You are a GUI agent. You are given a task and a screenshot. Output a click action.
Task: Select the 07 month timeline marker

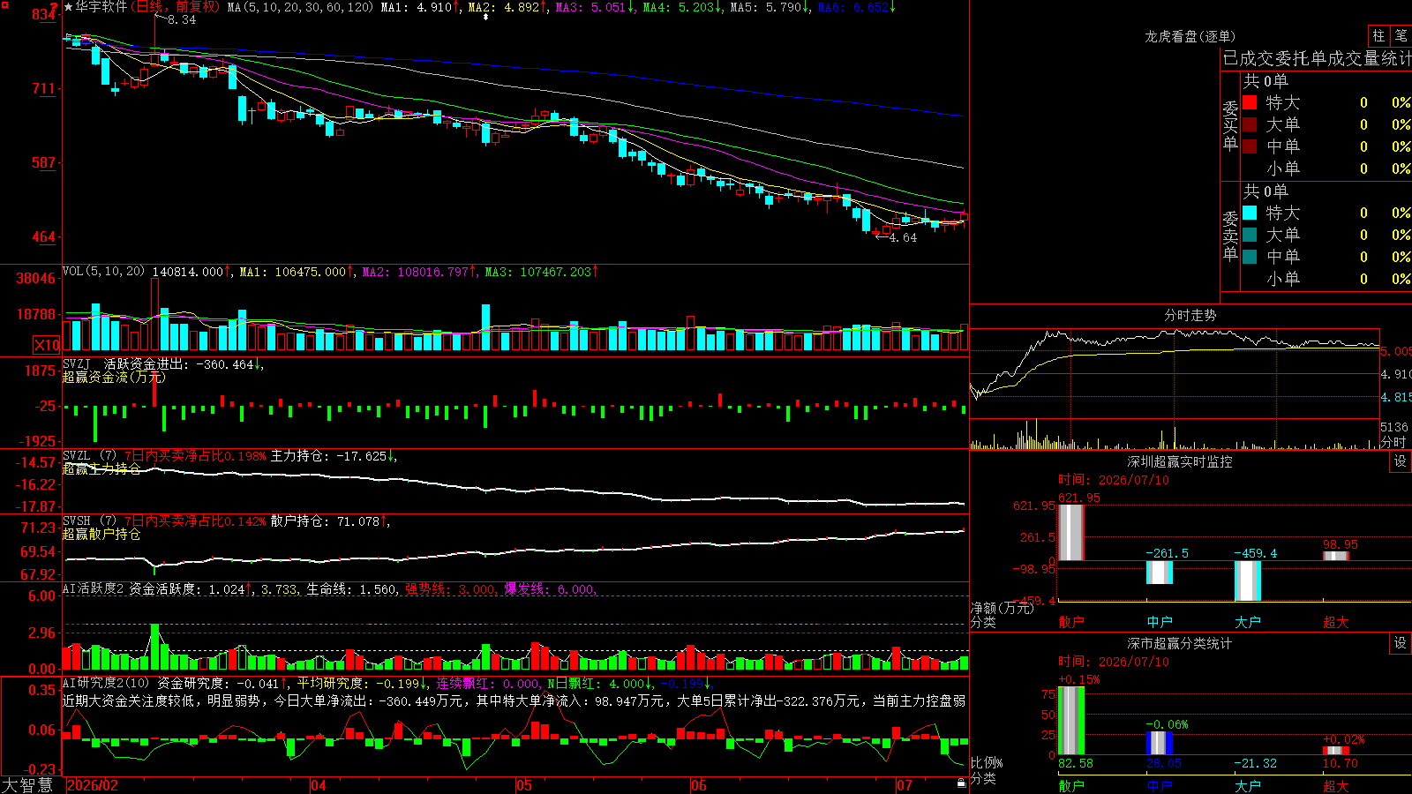[905, 785]
